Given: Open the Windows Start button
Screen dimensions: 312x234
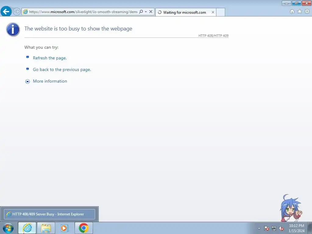Looking at the screenshot, I should pyautogui.click(x=8, y=228).
